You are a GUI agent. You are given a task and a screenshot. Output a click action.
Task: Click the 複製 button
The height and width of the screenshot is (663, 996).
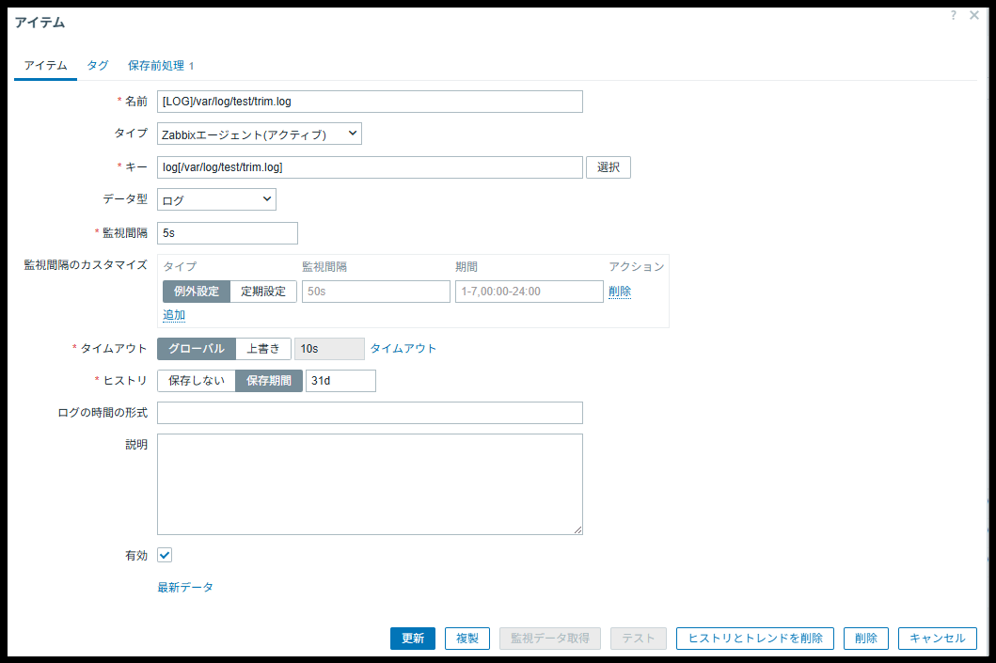[x=467, y=639]
